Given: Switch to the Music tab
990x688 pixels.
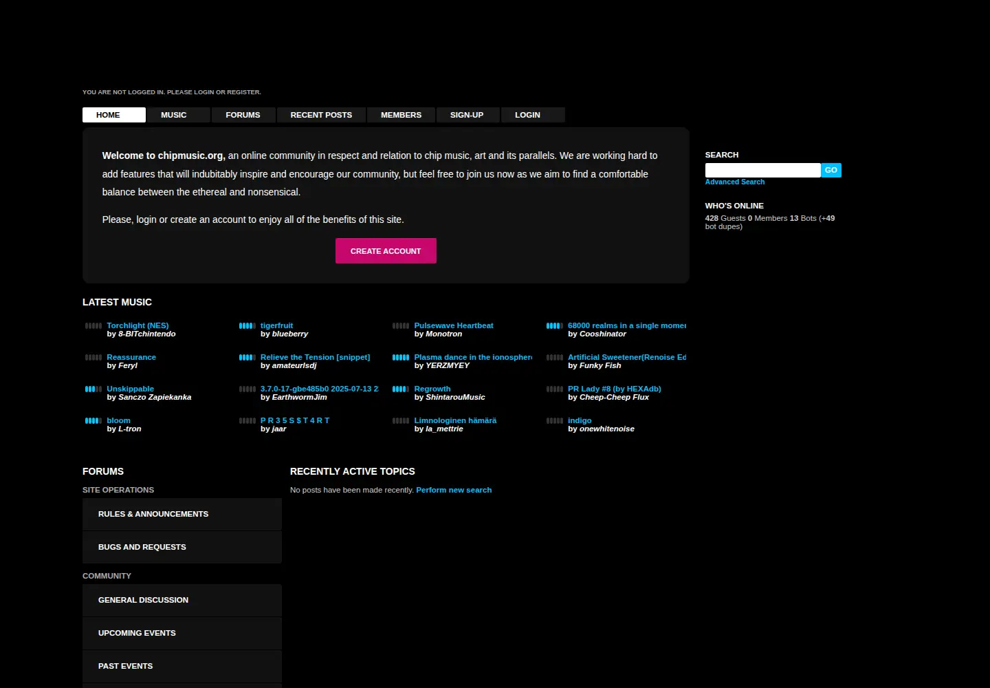Looking at the screenshot, I should pos(179,115).
